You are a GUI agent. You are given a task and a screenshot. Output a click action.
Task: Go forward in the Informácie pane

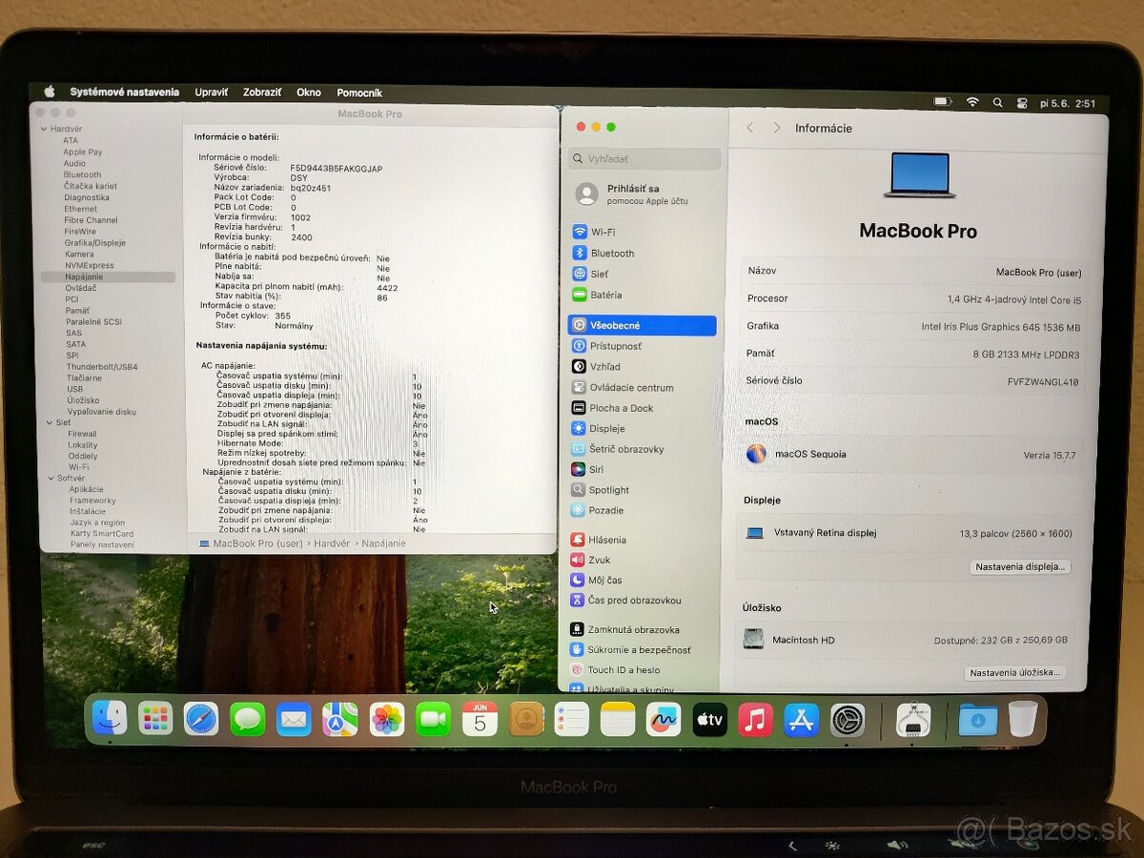(x=776, y=128)
